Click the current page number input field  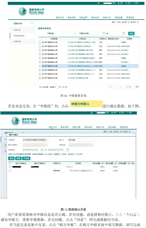pos(57,87)
